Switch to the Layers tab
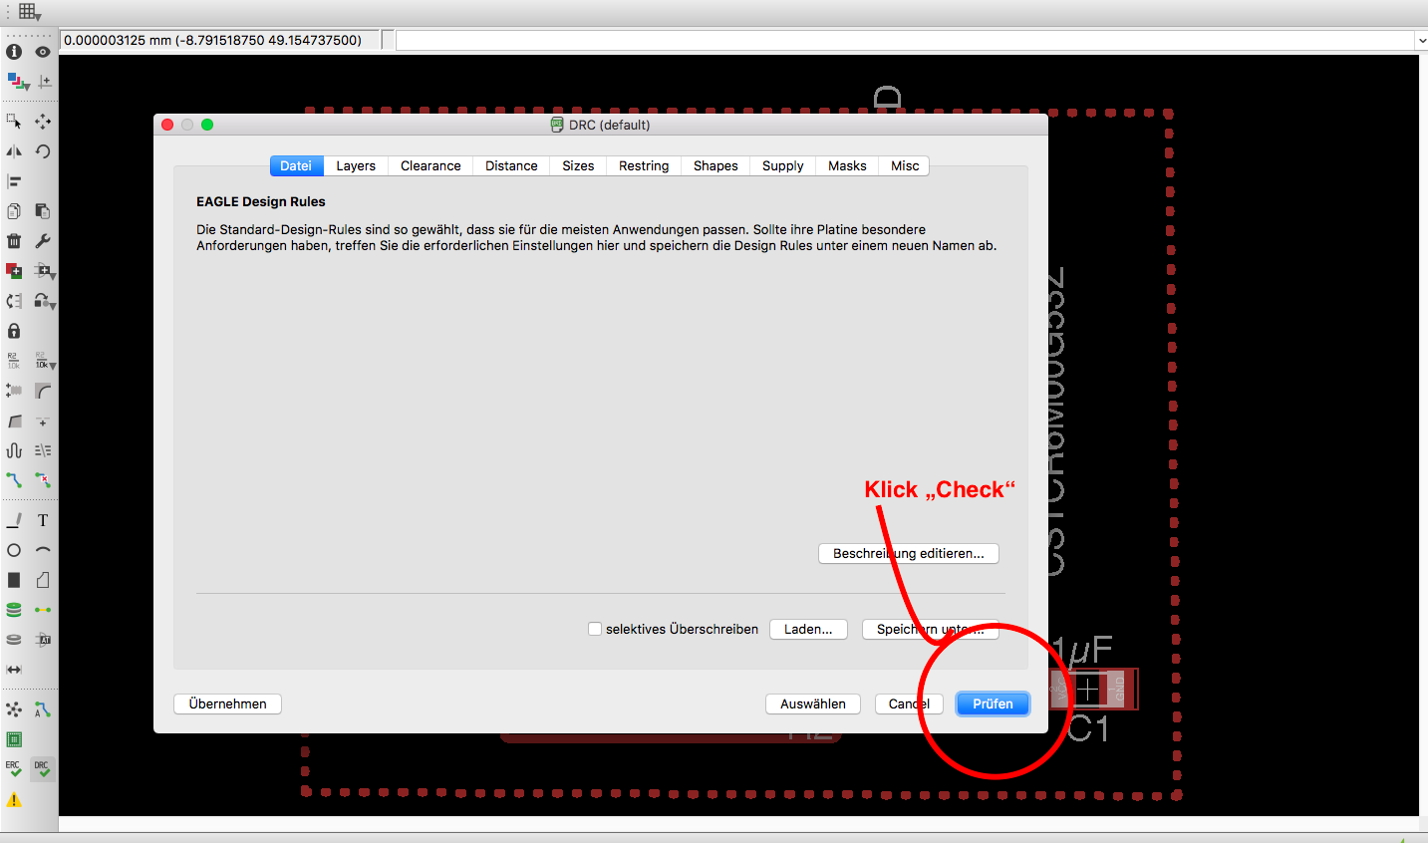 click(356, 165)
